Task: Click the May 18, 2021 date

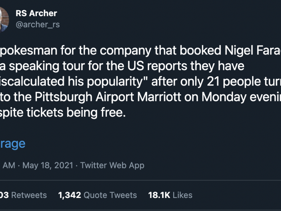Action: point(48,165)
